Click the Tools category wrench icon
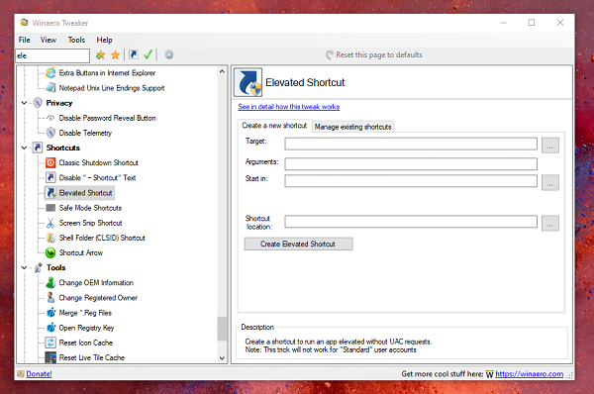The width and height of the screenshot is (594, 394). (x=38, y=267)
